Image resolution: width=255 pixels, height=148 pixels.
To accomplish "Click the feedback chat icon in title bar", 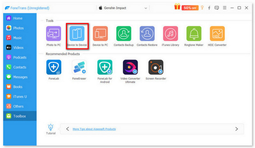I will click(x=217, y=8).
